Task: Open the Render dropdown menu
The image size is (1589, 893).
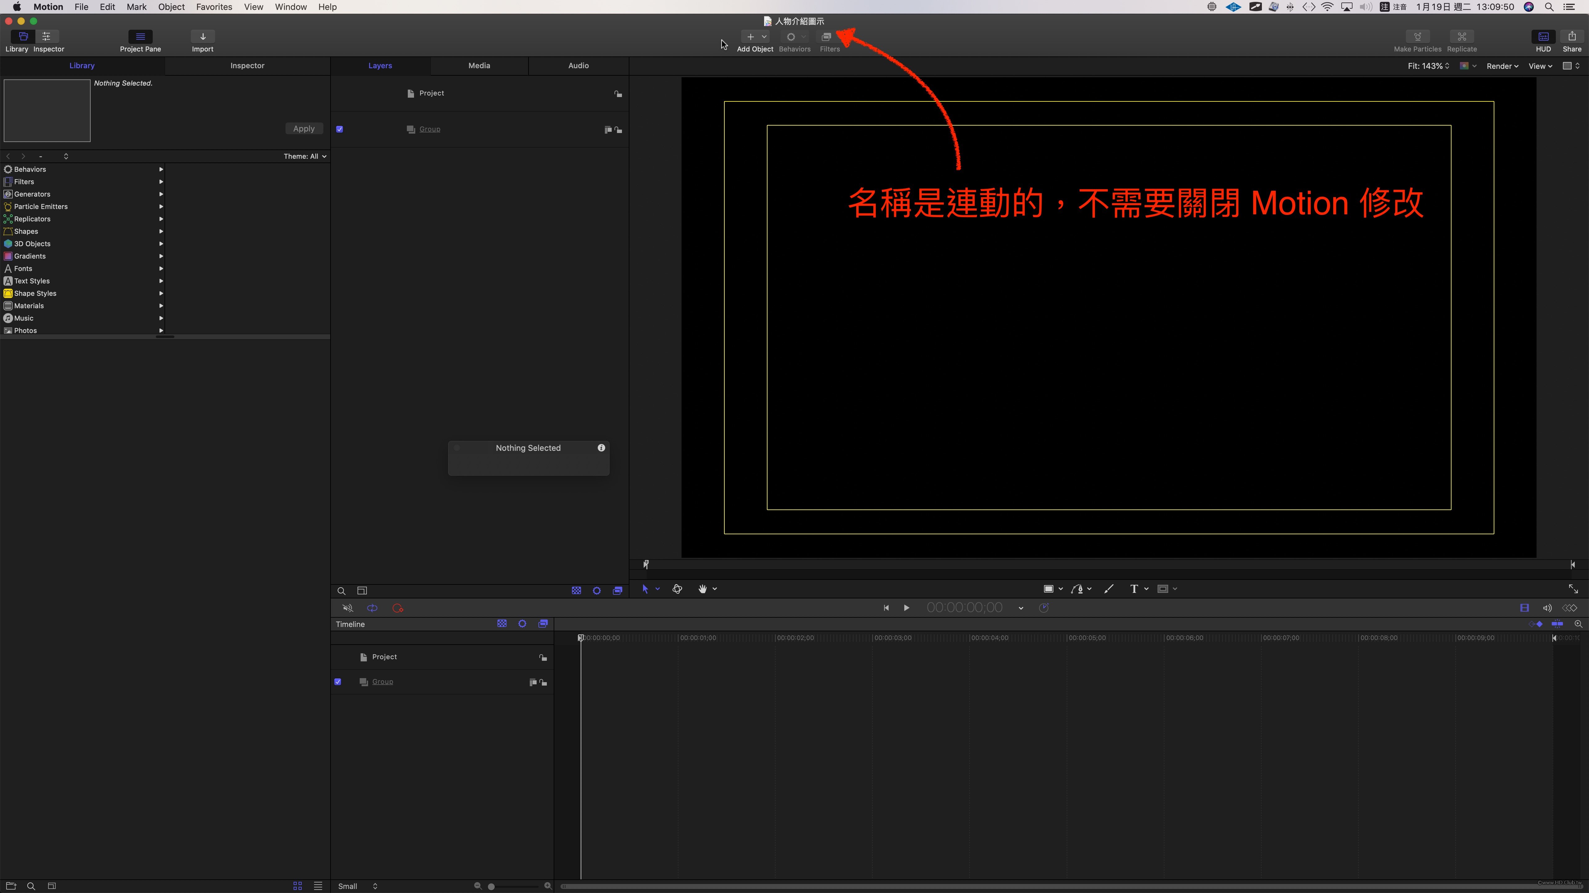Action: [1501, 66]
